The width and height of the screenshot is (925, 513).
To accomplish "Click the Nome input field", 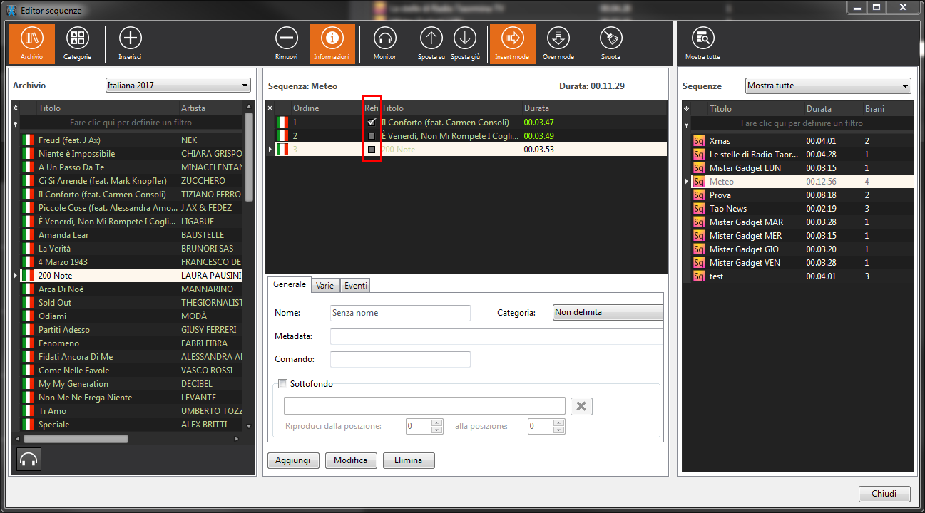I will click(x=400, y=313).
